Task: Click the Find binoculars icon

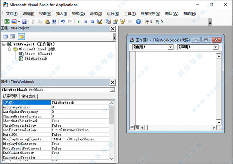Action: point(54,22)
